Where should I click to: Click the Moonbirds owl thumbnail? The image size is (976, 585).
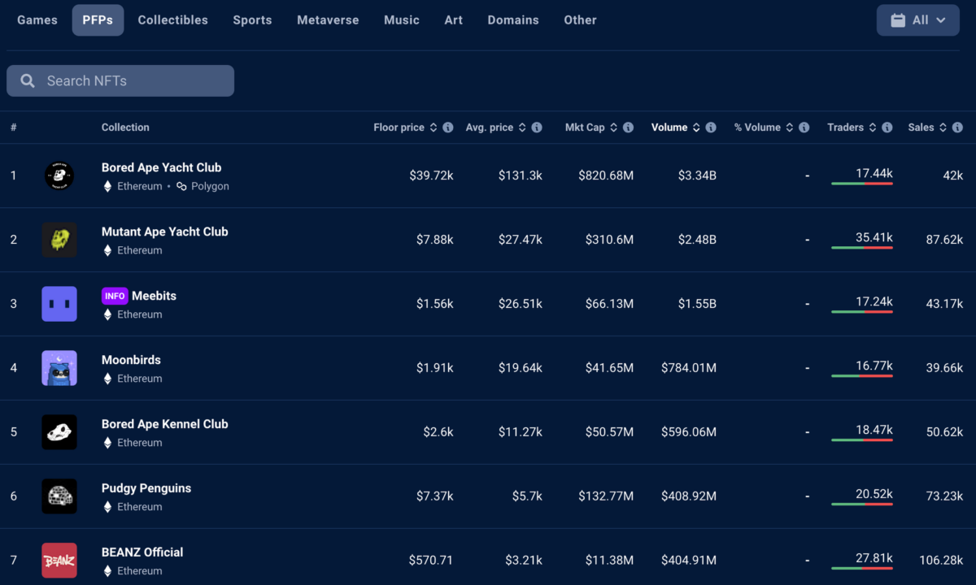59,368
